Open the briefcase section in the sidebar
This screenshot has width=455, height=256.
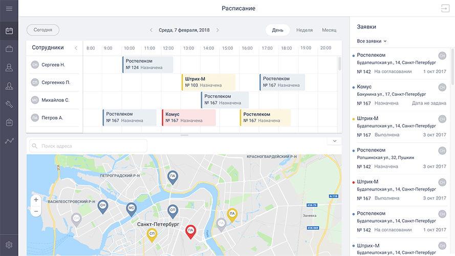click(x=9, y=49)
